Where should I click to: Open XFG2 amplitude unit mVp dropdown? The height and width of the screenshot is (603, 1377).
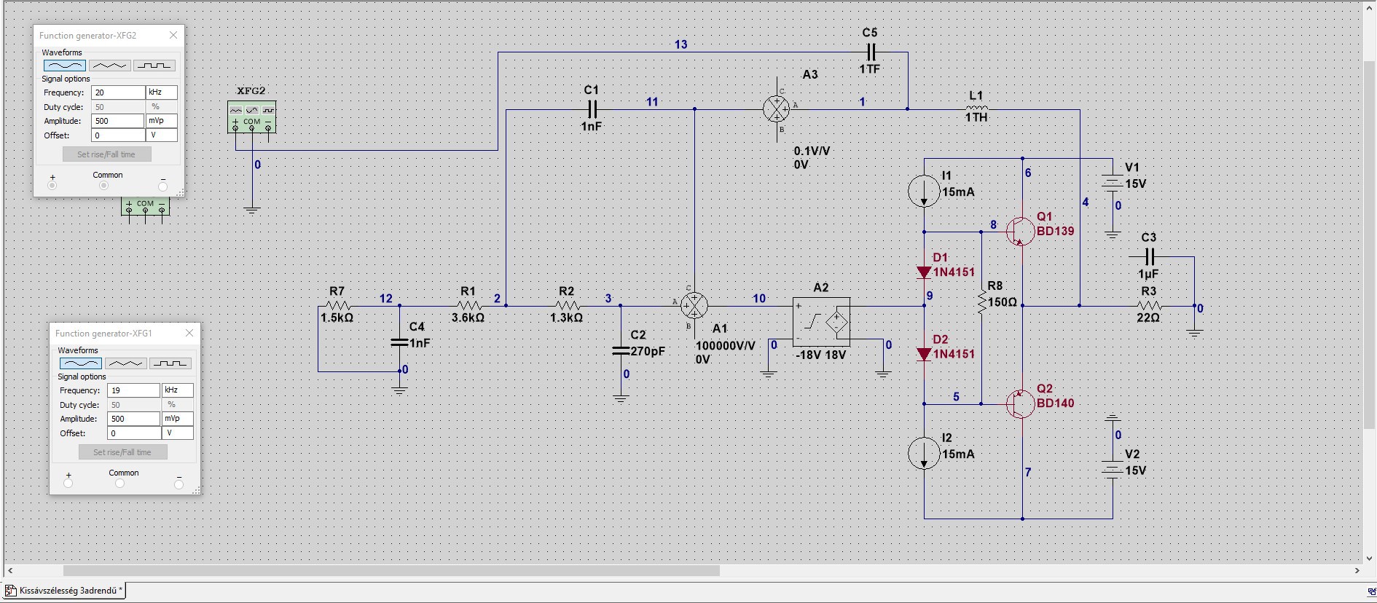[162, 121]
